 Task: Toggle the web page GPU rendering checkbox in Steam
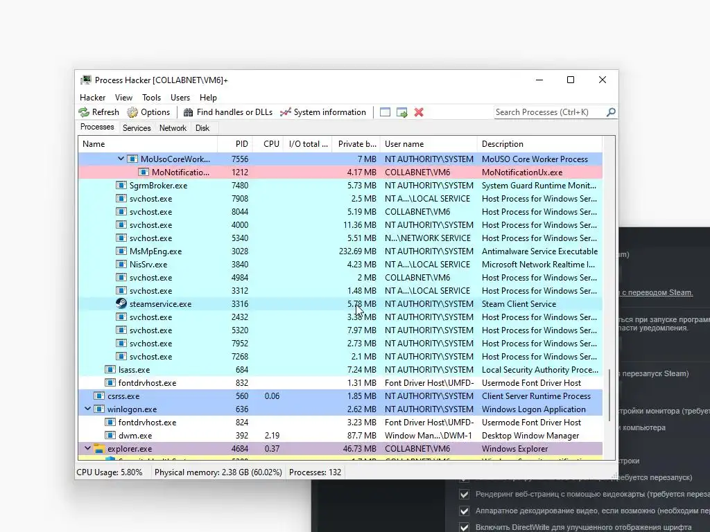click(x=464, y=494)
